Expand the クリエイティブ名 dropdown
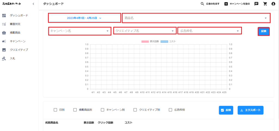 pyautogui.click(x=145, y=31)
